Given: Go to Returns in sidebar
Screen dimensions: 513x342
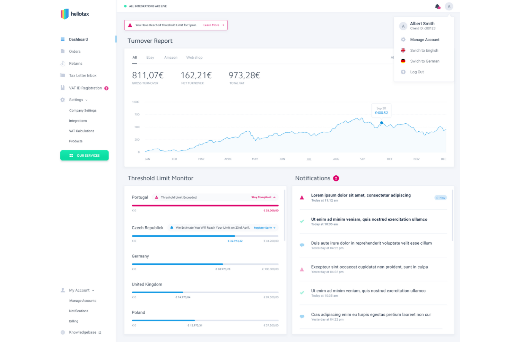Looking at the screenshot, I should point(76,63).
